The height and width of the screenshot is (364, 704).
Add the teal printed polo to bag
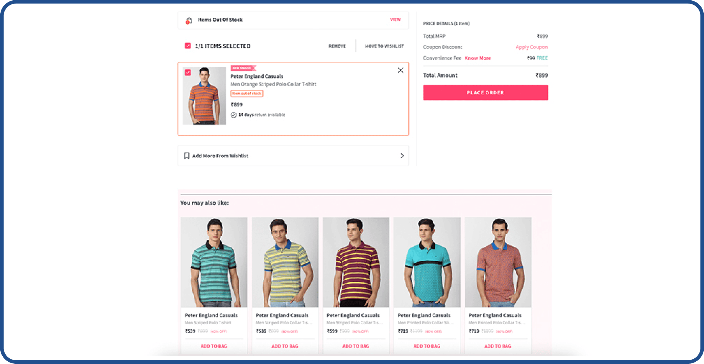coord(426,346)
